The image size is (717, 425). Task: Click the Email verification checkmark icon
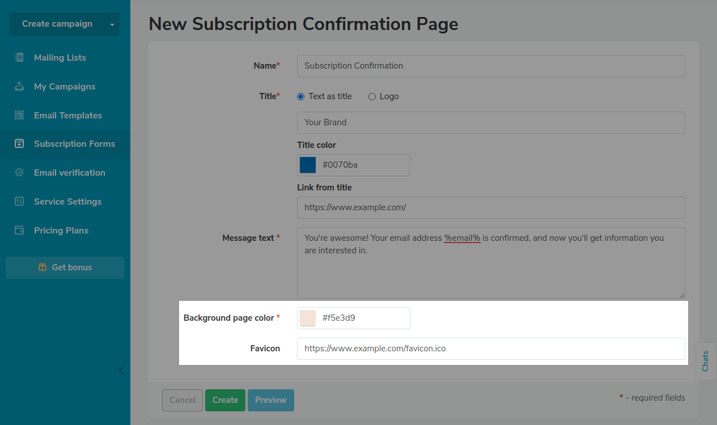(19, 173)
